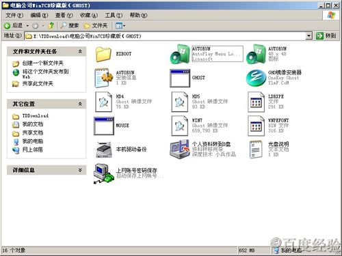Go to TDDownload in other places
The width and height of the screenshot is (342, 256).
click(x=36, y=116)
